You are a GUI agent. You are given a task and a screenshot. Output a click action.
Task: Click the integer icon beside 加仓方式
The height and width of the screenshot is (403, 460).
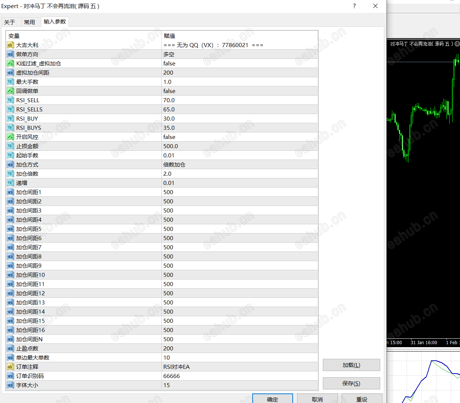[x=10, y=164]
